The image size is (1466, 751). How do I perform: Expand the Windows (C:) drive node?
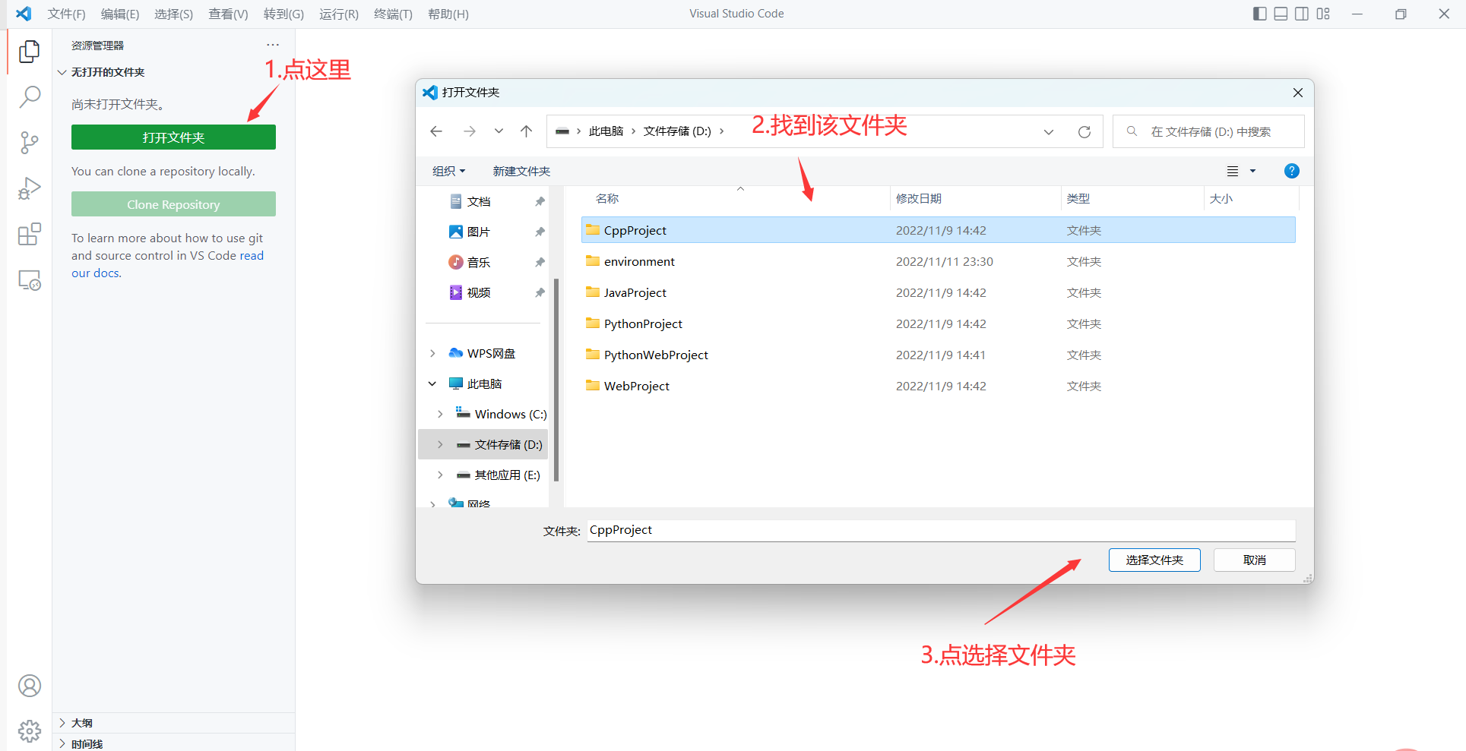[x=440, y=414]
